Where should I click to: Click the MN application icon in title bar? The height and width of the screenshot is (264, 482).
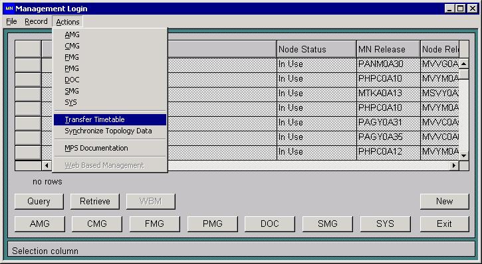tap(9, 9)
